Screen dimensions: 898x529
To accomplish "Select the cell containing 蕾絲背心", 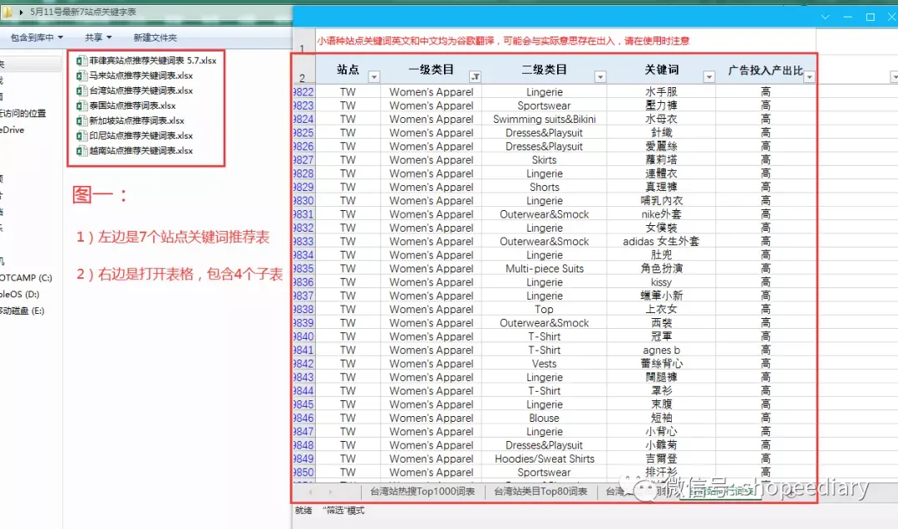I will (661, 364).
